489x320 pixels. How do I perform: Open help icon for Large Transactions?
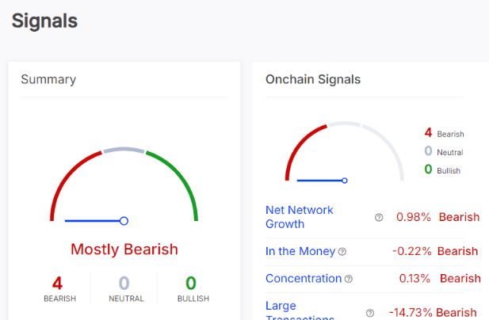pos(370,313)
